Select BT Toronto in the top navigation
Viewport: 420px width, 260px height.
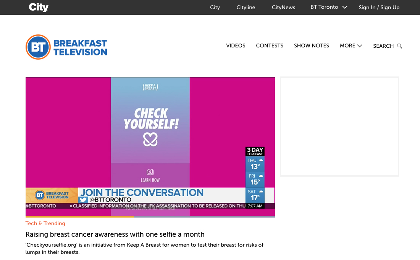point(324,7)
